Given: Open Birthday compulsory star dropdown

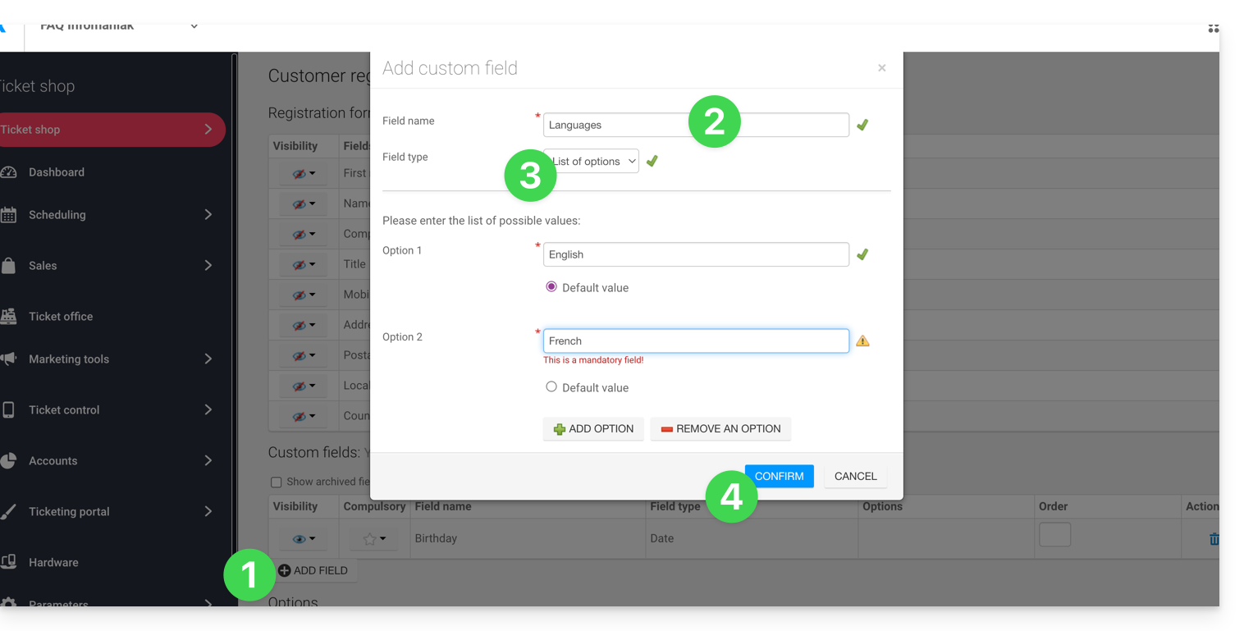Looking at the screenshot, I should coord(373,539).
